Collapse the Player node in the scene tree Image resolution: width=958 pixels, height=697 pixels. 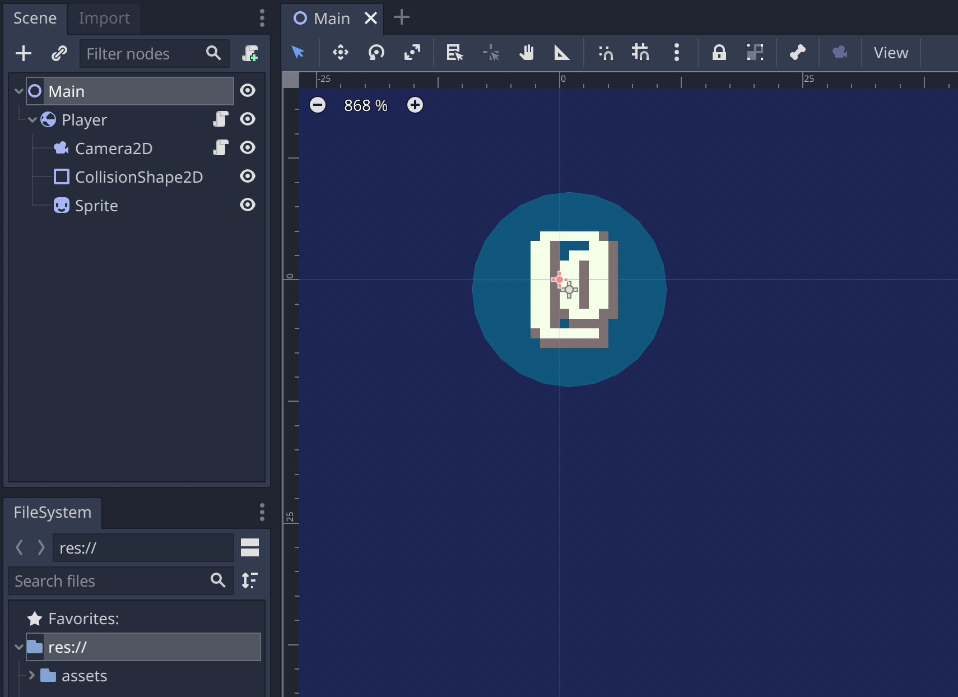coord(32,119)
